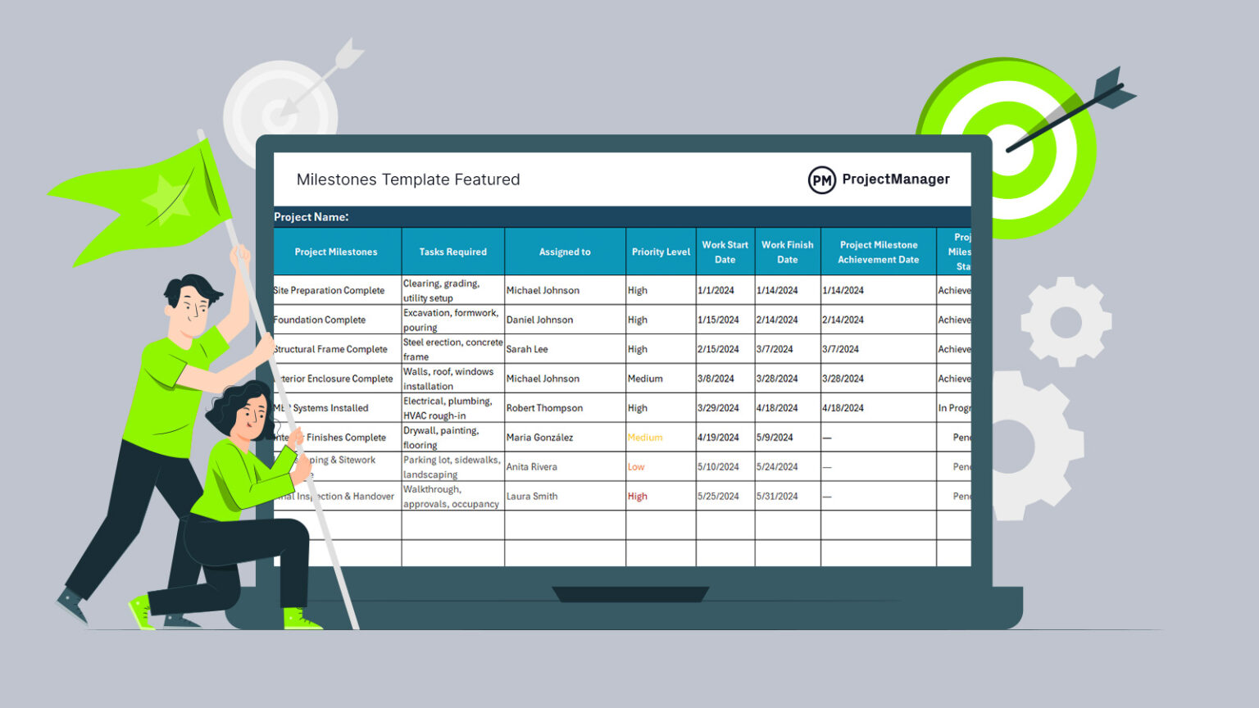
Task: Open the Assigned to header for sorting
Action: coord(564,252)
